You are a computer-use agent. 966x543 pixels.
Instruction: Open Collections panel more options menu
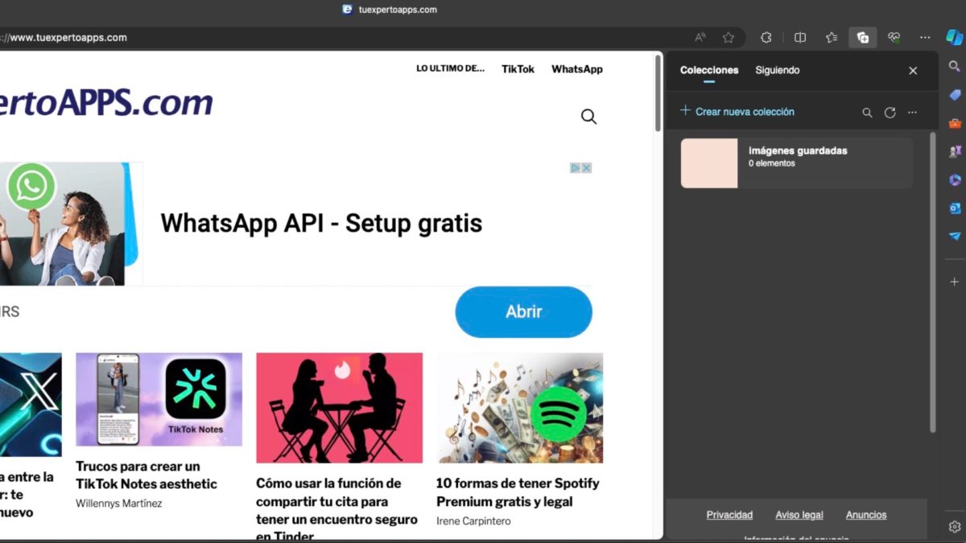click(912, 113)
